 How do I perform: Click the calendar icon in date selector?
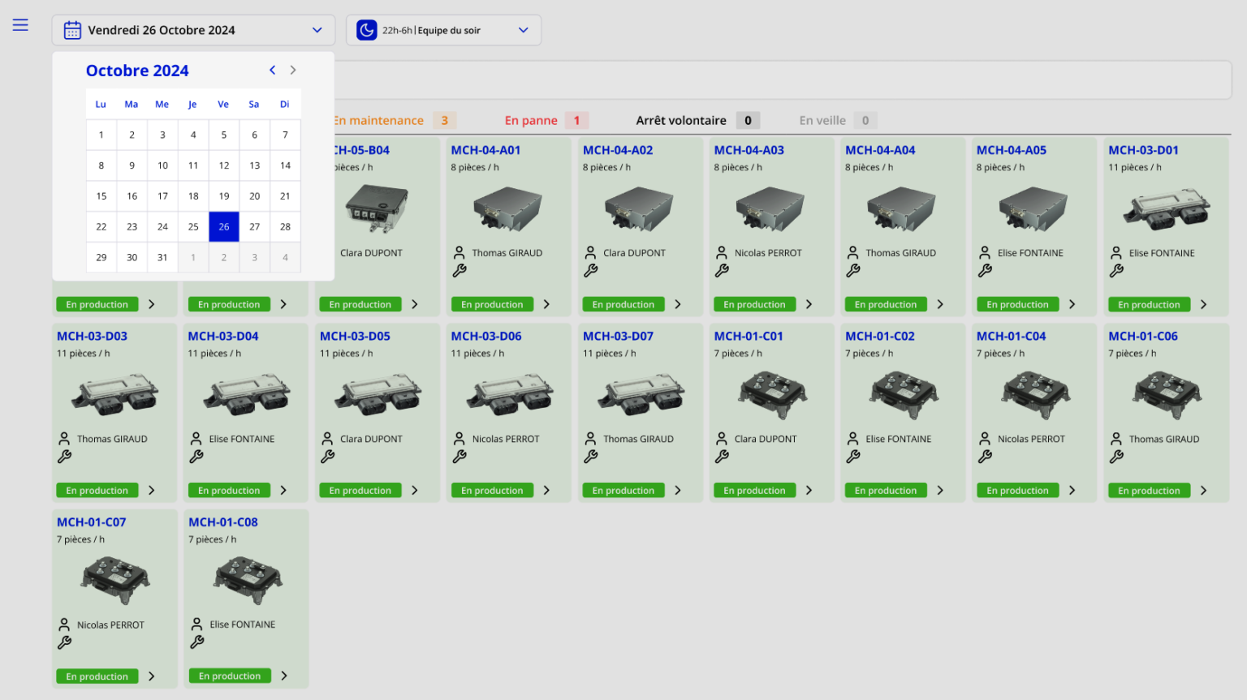(x=72, y=30)
